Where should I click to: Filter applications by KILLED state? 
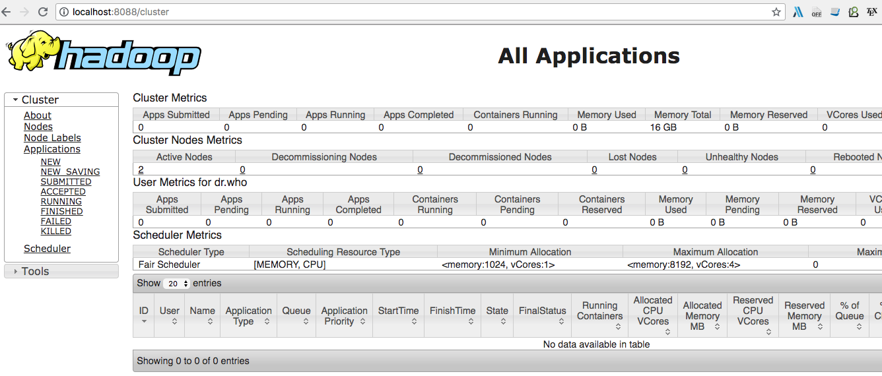pyautogui.click(x=55, y=231)
